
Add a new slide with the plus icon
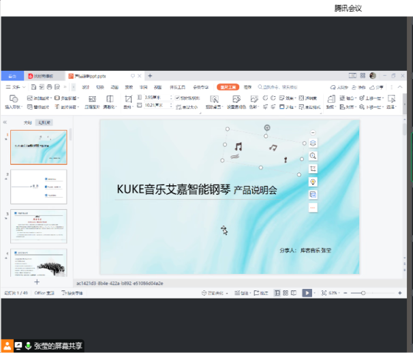point(37,281)
